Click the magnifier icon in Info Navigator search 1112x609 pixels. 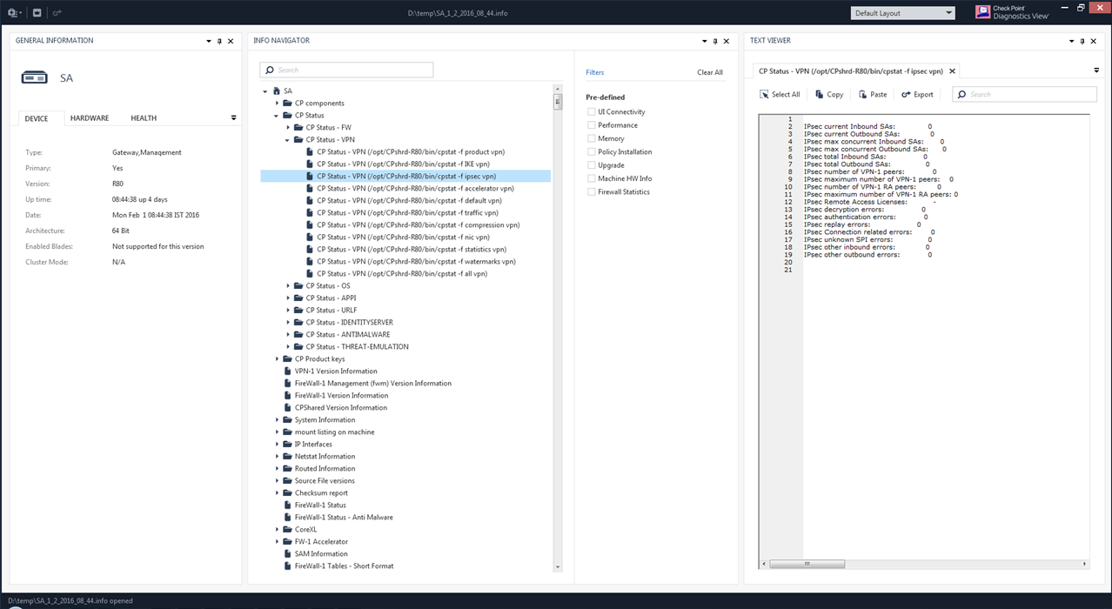[x=270, y=70]
